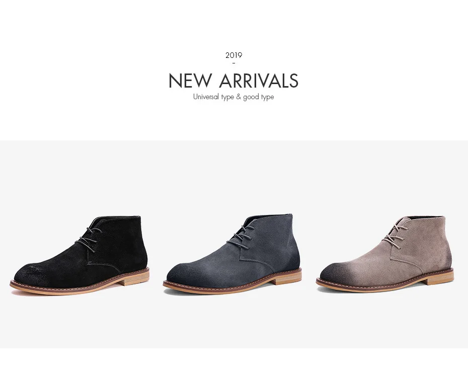The width and height of the screenshot is (468, 367).
Task: Click the 2019 year label
Action: (x=233, y=55)
